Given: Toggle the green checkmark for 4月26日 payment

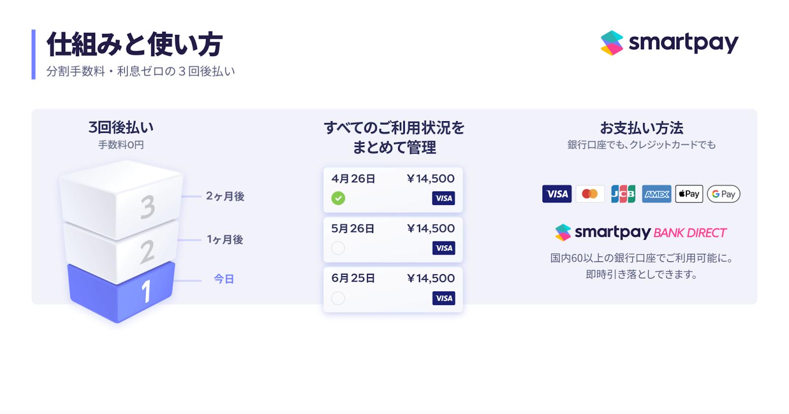Looking at the screenshot, I should pyautogui.click(x=338, y=198).
